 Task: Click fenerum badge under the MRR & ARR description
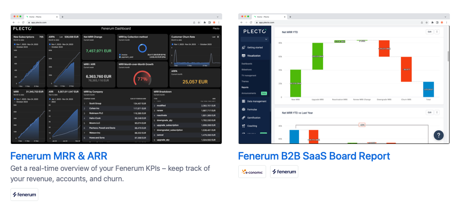[x=24, y=195]
